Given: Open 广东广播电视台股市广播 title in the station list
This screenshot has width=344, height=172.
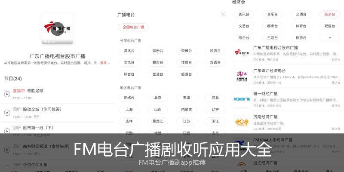Looking at the screenshot, I should (276, 48).
